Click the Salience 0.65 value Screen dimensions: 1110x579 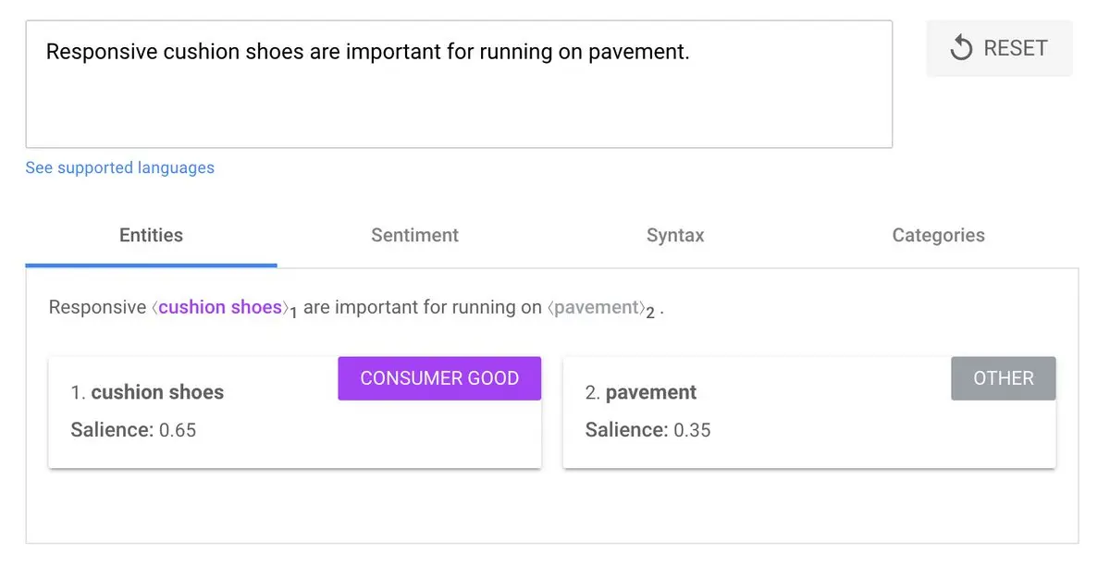pos(177,430)
